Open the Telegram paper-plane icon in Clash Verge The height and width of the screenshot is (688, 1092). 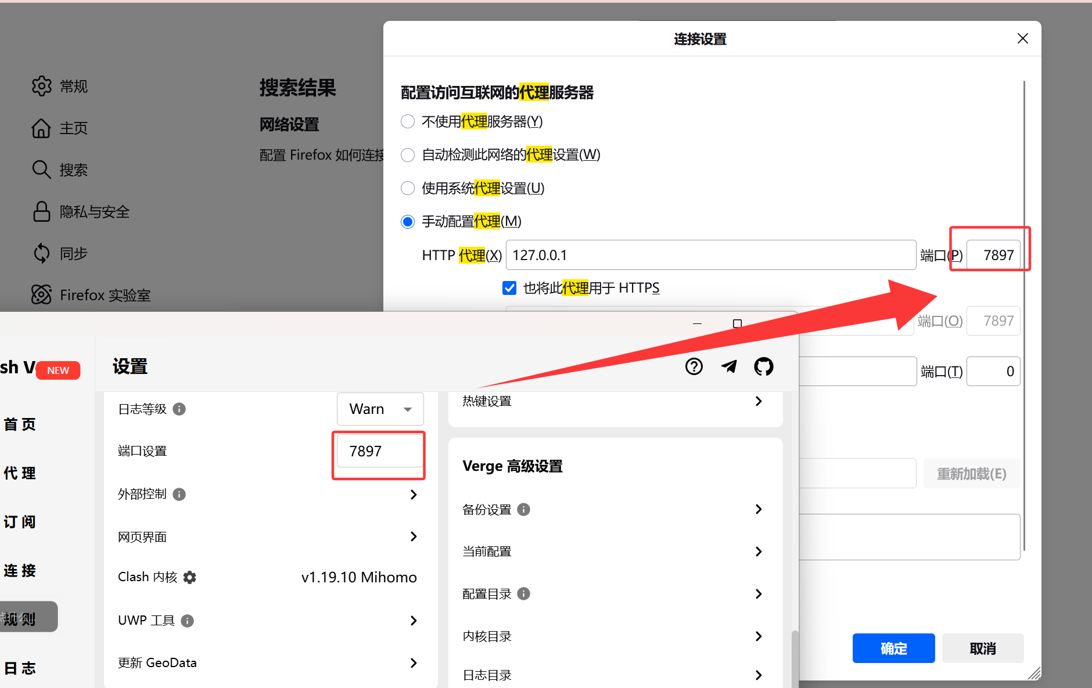click(x=729, y=366)
